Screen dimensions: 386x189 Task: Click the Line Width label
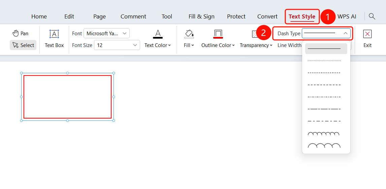[289, 45]
